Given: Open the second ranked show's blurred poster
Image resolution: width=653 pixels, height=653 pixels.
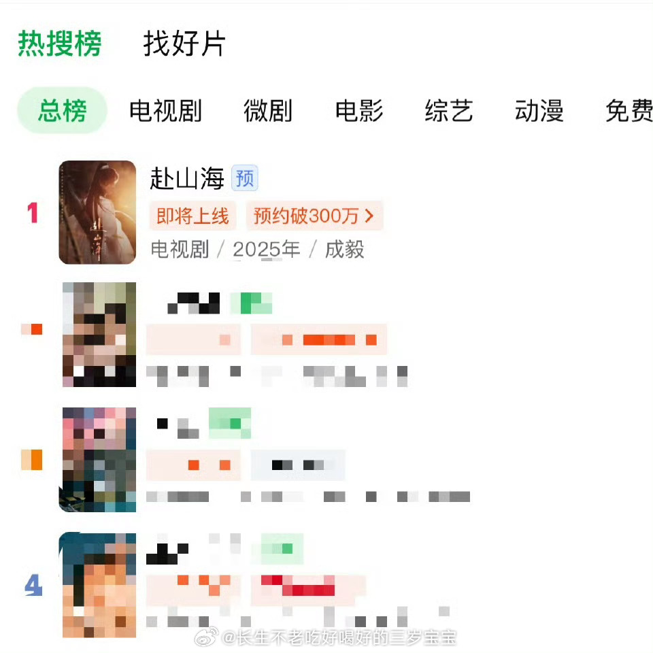Looking at the screenshot, I should click(99, 335).
